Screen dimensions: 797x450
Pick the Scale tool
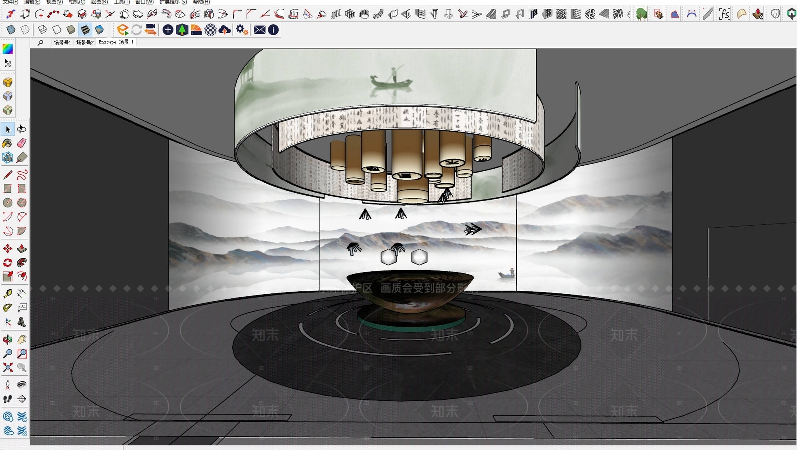tap(8, 276)
